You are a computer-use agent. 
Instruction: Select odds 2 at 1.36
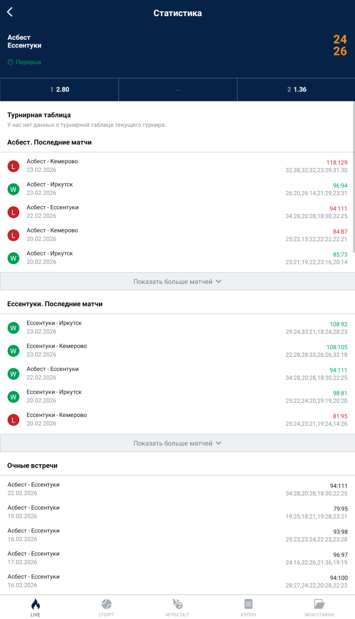click(x=296, y=89)
